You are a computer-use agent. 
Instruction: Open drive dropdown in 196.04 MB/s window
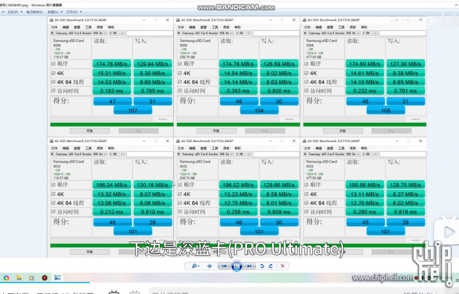point(79,154)
